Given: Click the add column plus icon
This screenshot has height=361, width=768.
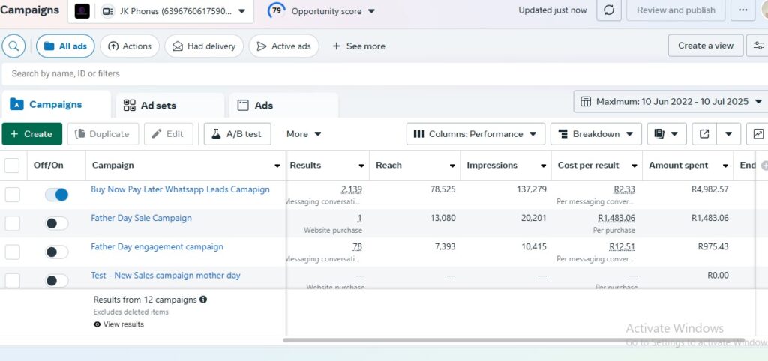Looking at the screenshot, I should click(x=764, y=165).
